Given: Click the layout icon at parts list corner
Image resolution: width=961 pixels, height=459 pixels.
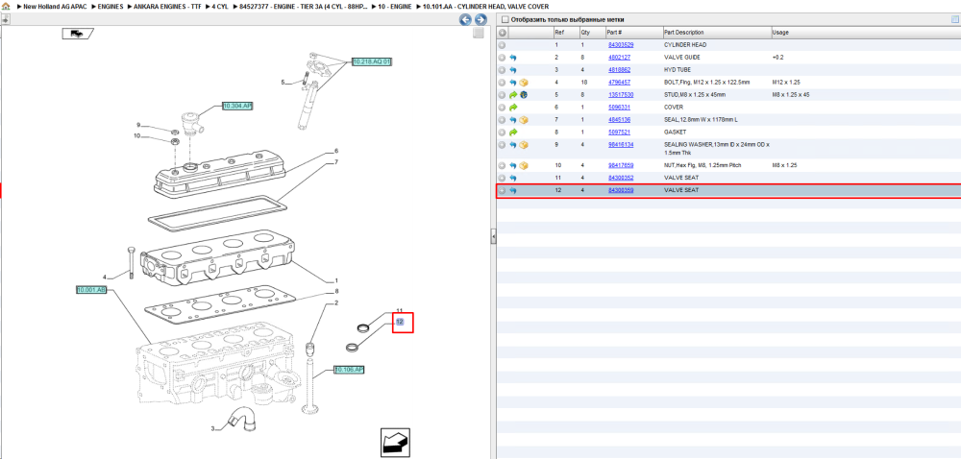Looking at the screenshot, I should 954,19.
